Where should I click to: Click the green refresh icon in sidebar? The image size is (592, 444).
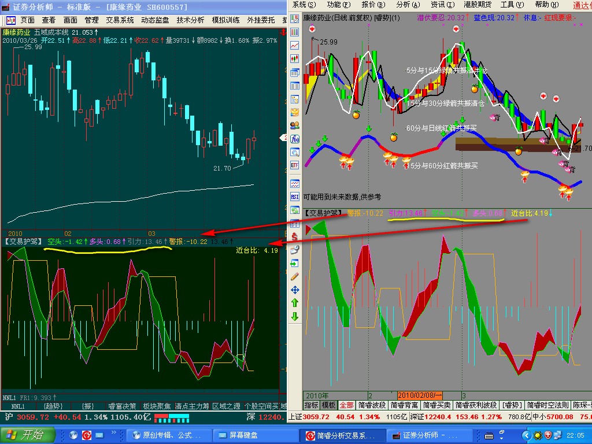click(294, 210)
